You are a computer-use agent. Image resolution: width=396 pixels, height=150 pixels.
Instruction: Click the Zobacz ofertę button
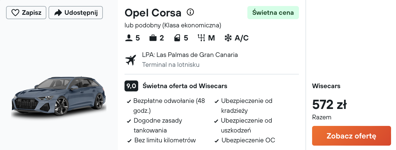point(351,136)
